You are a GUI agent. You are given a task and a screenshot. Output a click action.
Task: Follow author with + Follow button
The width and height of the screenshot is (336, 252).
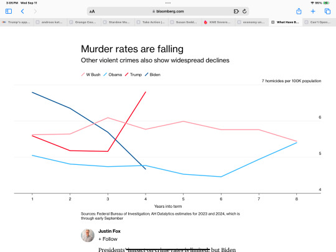tap(108, 239)
